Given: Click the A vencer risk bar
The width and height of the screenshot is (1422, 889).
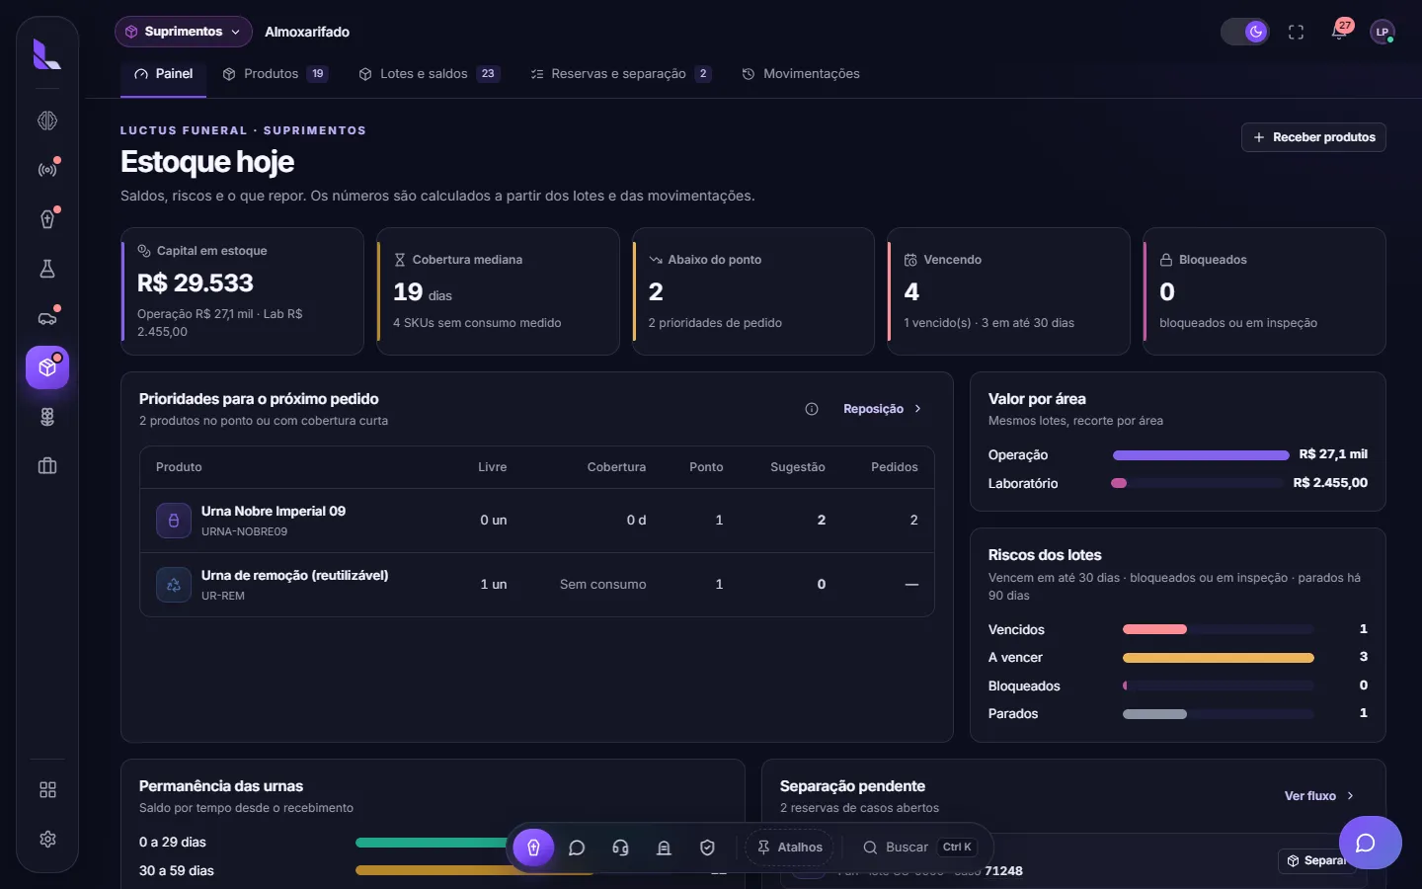Looking at the screenshot, I should 1219,658.
